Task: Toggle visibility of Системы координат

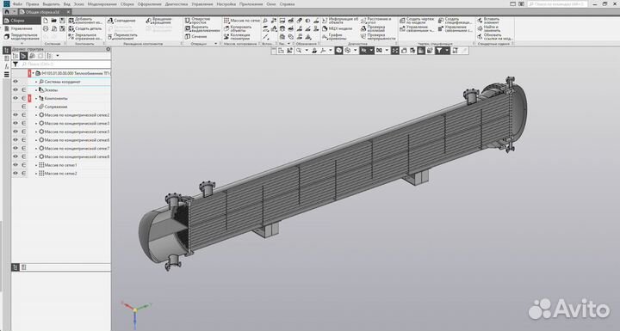Action: point(15,82)
